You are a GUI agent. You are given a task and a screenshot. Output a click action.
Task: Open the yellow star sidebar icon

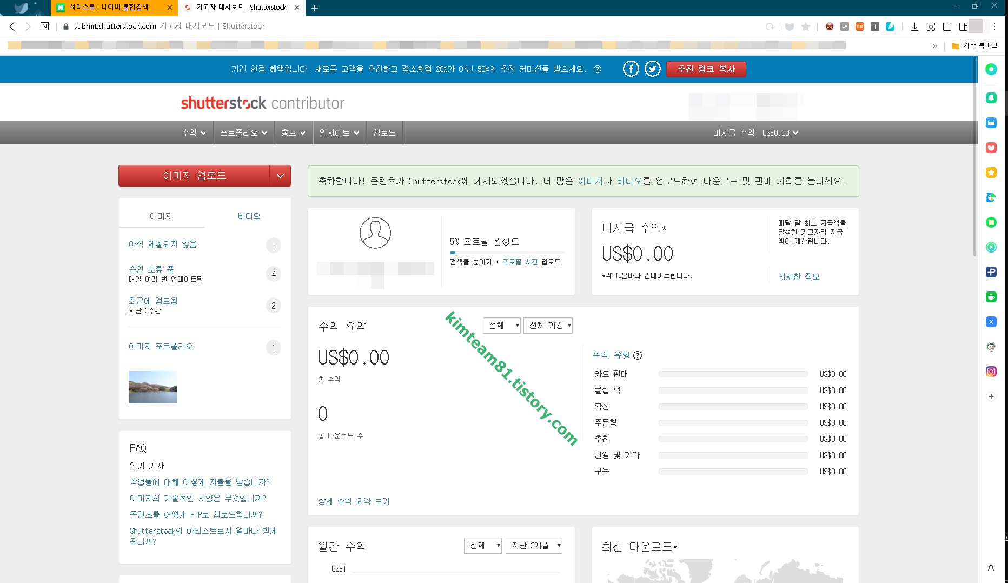(991, 173)
